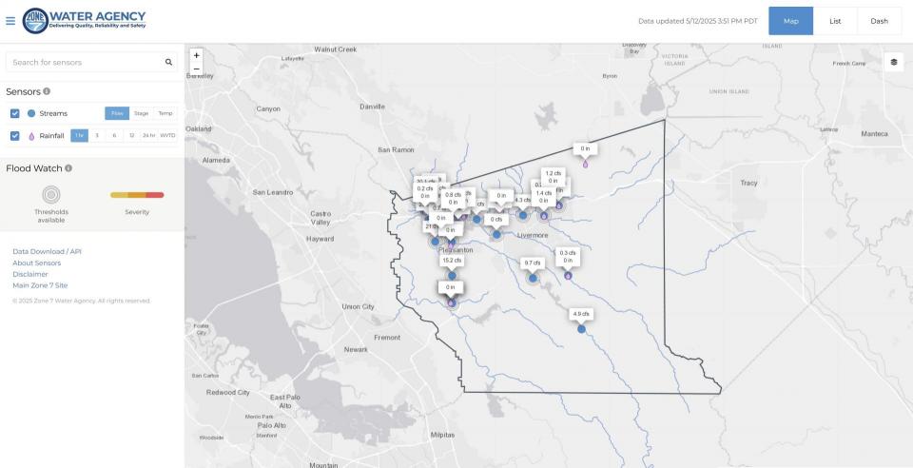Set rainfall period to WYTD

pos(167,136)
